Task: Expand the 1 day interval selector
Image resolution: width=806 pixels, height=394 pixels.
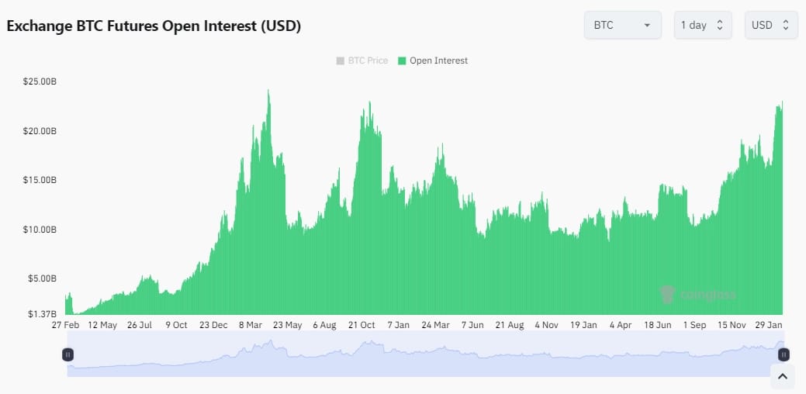Action: click(702, 25)
